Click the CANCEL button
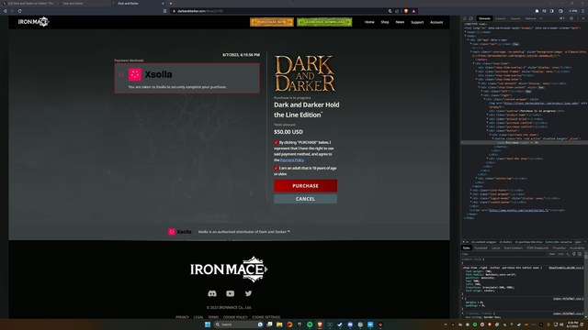The height and width of the screenshot is (330, 588). [x=305, y=199]
